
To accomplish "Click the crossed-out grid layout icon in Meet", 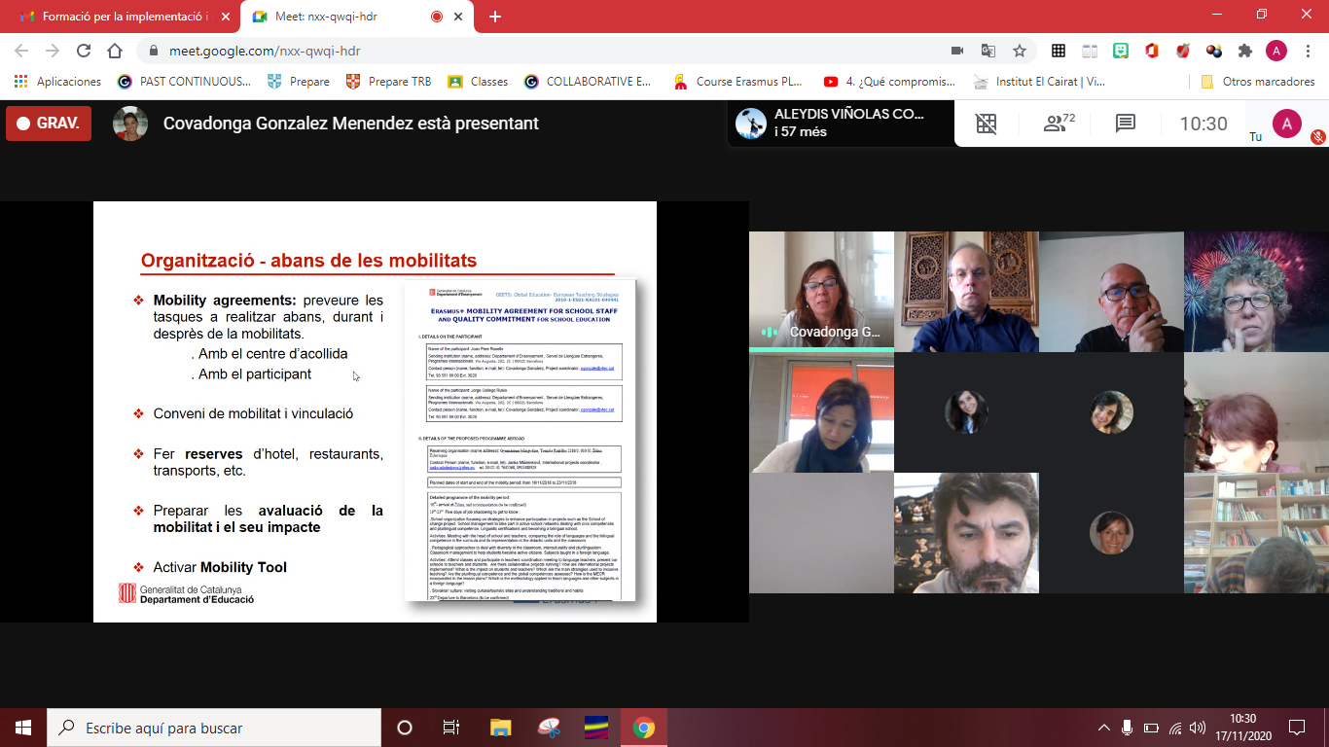I will tap(987, 124).
